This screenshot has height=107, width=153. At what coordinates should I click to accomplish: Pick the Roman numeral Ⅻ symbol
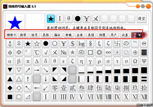[x=144, y=97]
